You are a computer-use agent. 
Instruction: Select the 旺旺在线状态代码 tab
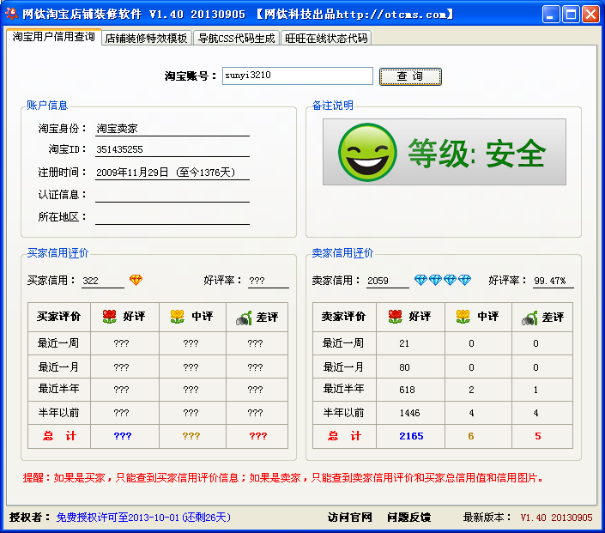tap(326, 39)
